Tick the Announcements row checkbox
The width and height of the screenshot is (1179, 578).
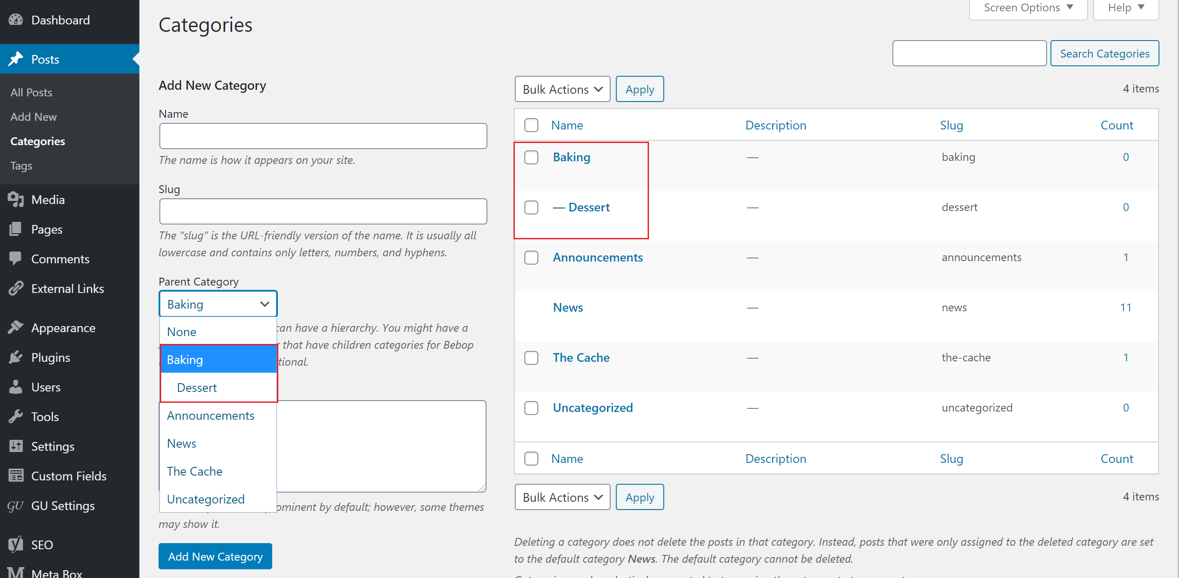(531, 258)
